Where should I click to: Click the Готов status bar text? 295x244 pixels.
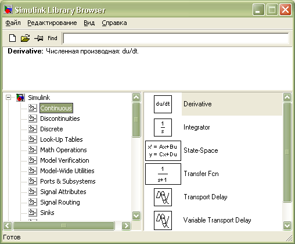point(12,237)
